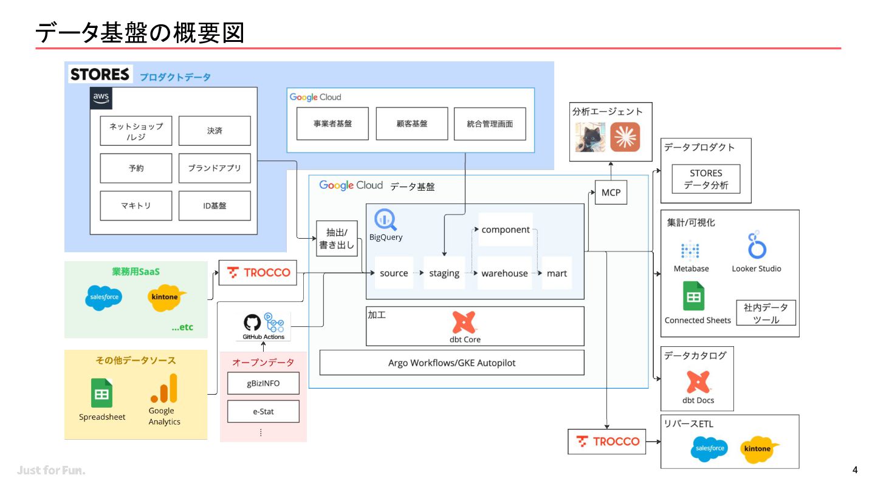Select the Connected Sheets green icon
The height and width of the screenshot is (492, 875).
pyautogui.click(x=693, y=296)
